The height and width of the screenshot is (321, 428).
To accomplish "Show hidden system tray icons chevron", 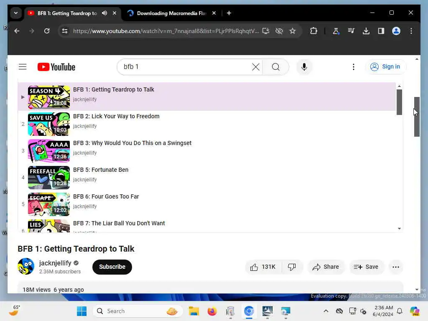I will tap(326, 311).
